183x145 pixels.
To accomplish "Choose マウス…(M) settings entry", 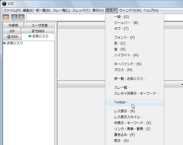I will pyautogui.click(x=135, y=70).
